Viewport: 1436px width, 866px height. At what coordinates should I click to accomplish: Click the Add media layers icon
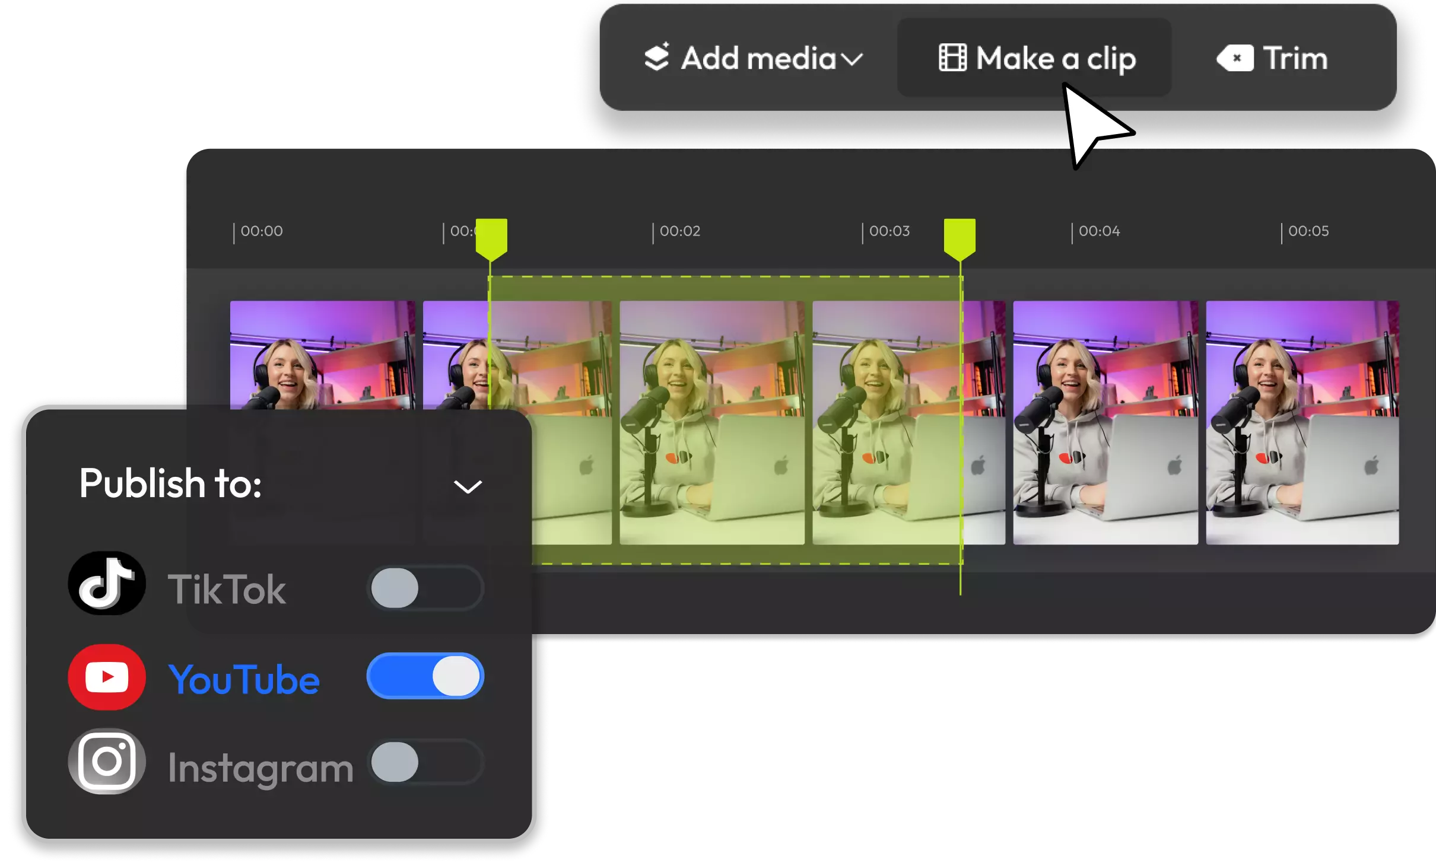pos(657,58)
